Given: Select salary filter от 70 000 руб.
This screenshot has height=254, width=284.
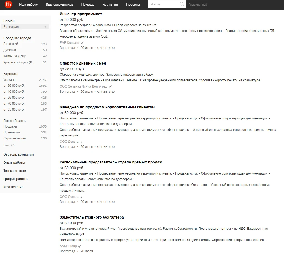Looking at the screenshot, I should coord(14,103).
